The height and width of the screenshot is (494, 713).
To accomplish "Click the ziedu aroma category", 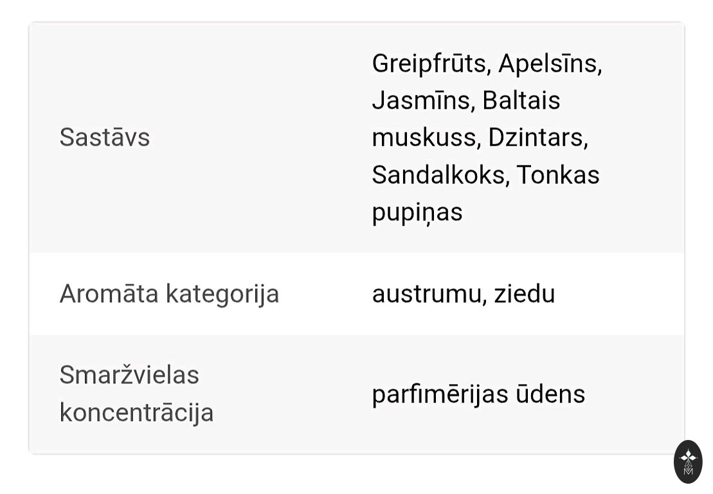I will 524,294.
